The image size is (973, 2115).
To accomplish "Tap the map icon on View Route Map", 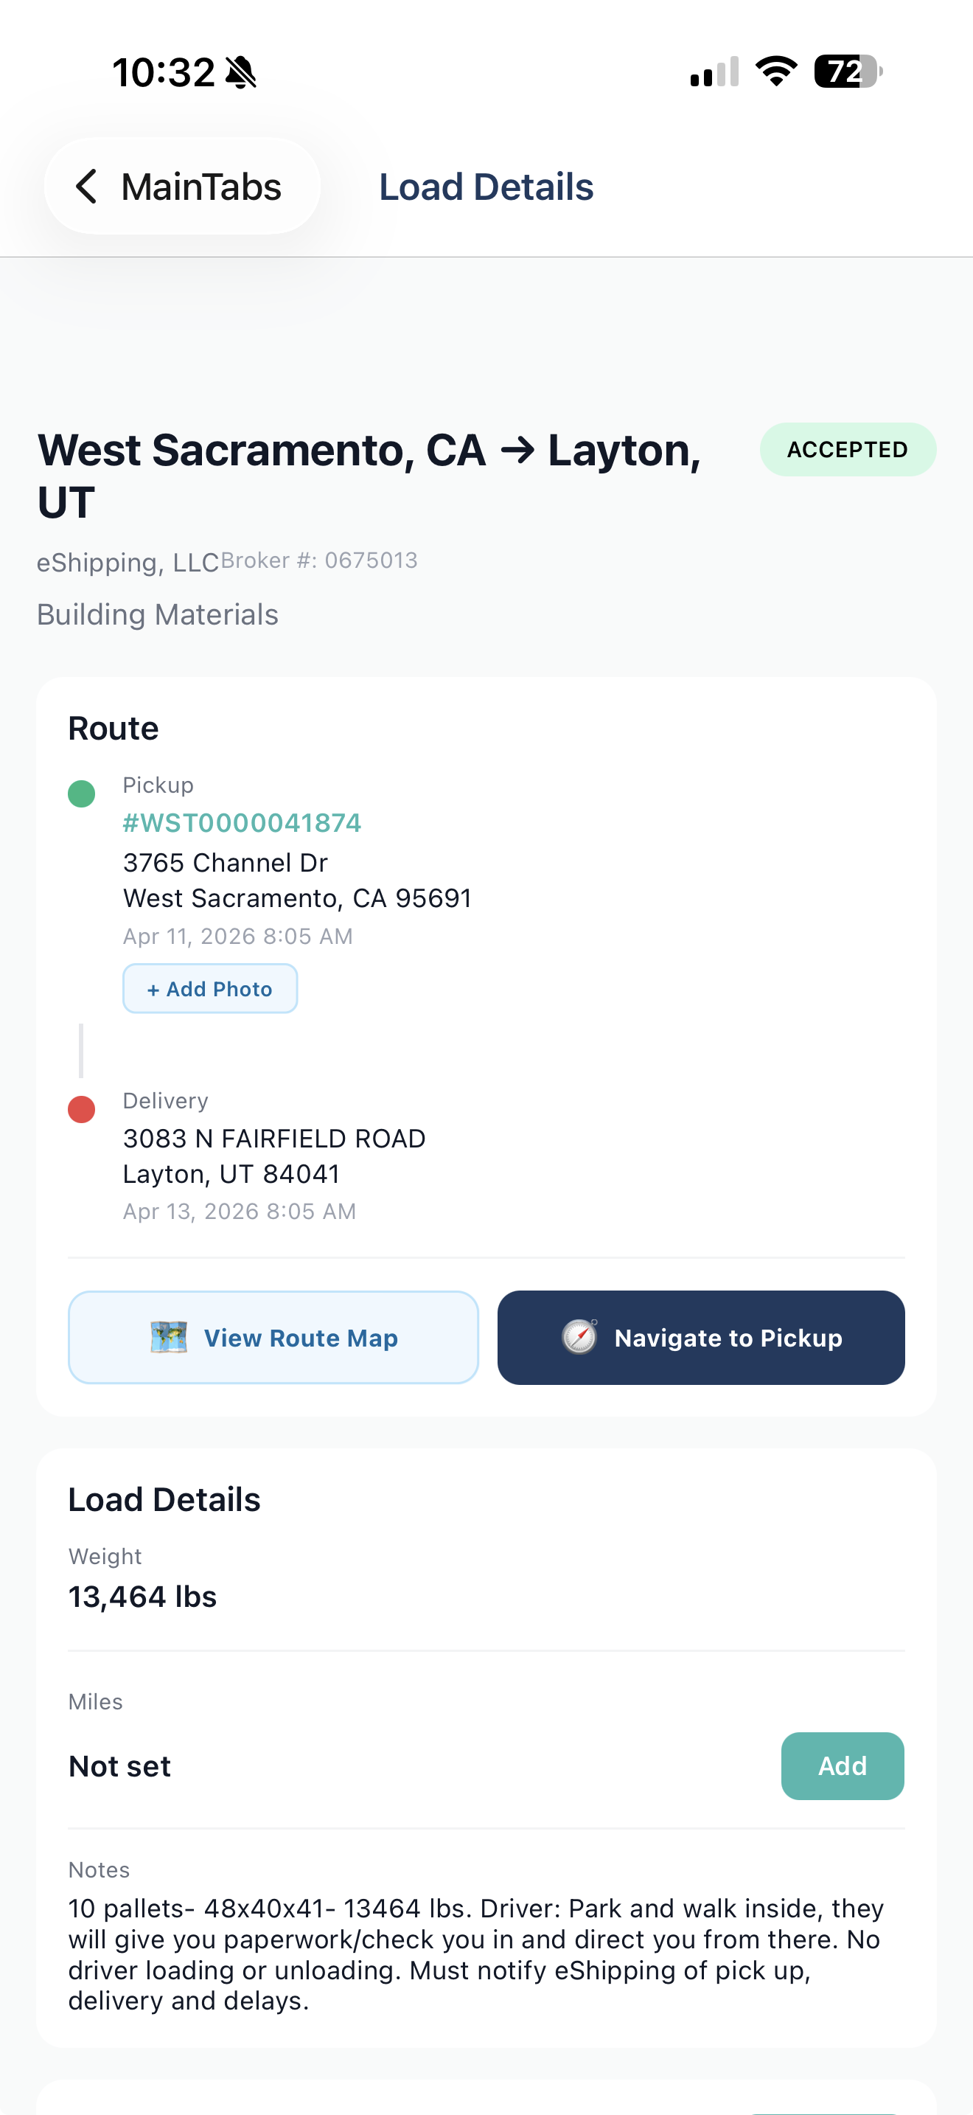I will (172, 1338).
